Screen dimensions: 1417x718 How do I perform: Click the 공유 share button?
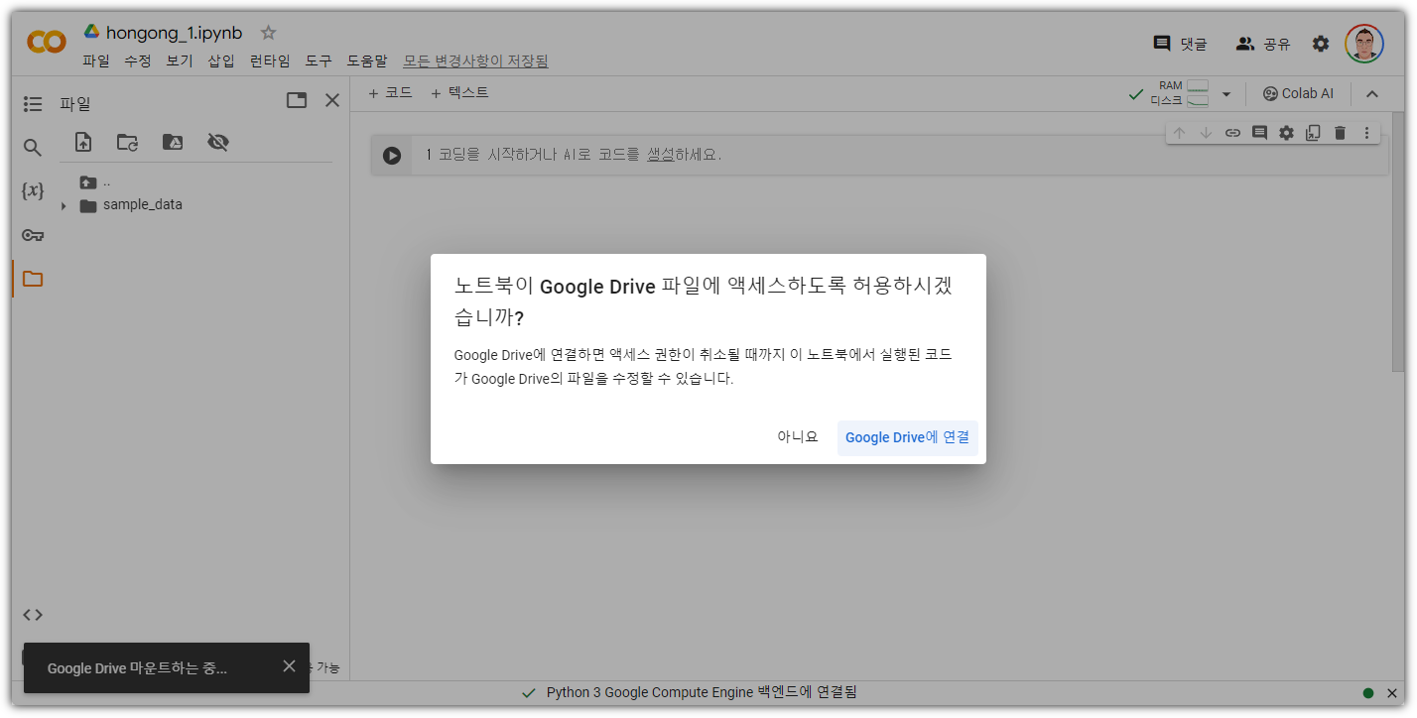1263,44
